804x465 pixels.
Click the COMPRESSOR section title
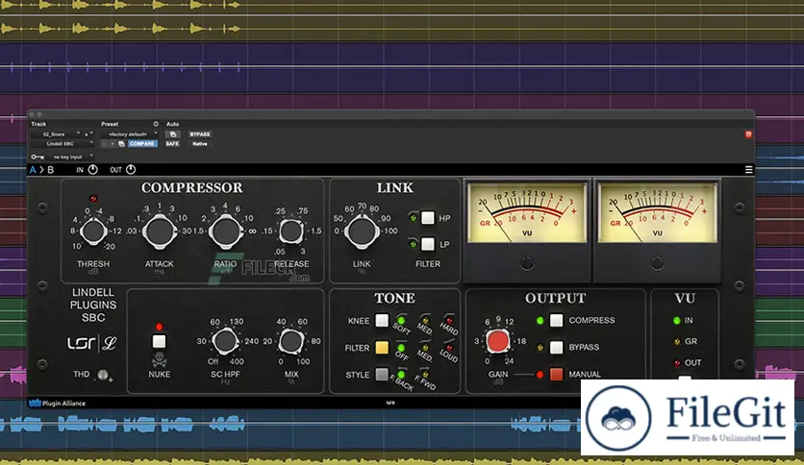pyautogui.click(x=191, y=187)
